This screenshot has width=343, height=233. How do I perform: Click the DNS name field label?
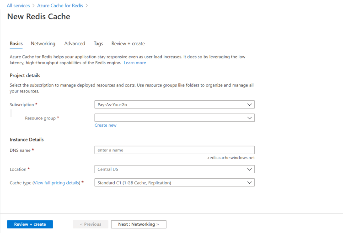pyautogui.click(x=20, y=150)
